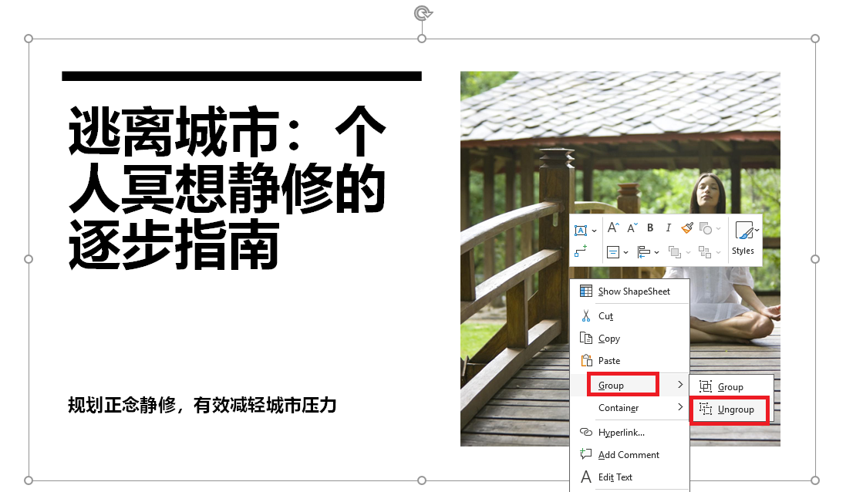Choose Show ShapeSheet from context menu
Image resolution: width=846 pixels, height=492 pixels.
tap(629, 291)
